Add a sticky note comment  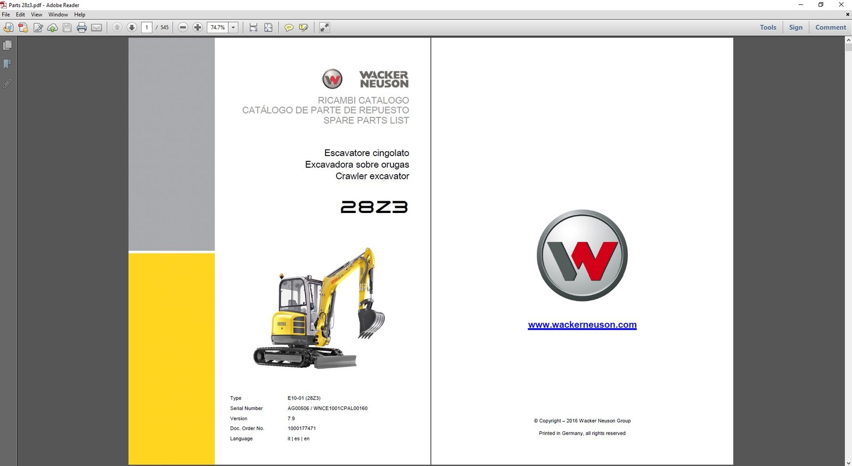coord(289,28)
